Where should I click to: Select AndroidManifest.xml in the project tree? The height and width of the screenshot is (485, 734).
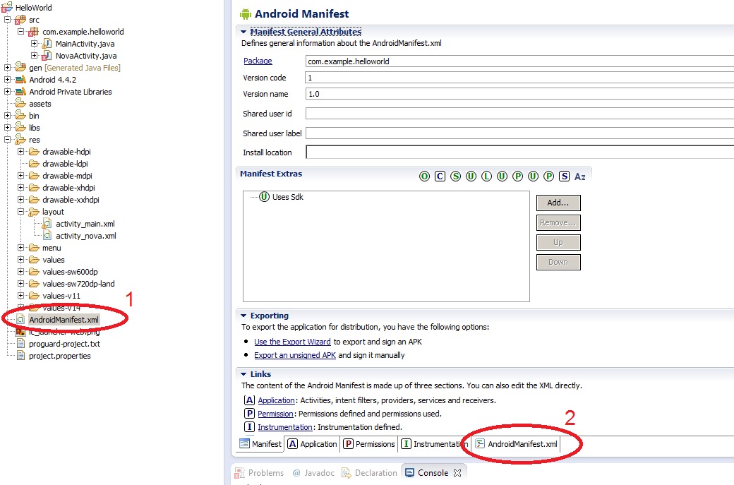coord(64,320)
